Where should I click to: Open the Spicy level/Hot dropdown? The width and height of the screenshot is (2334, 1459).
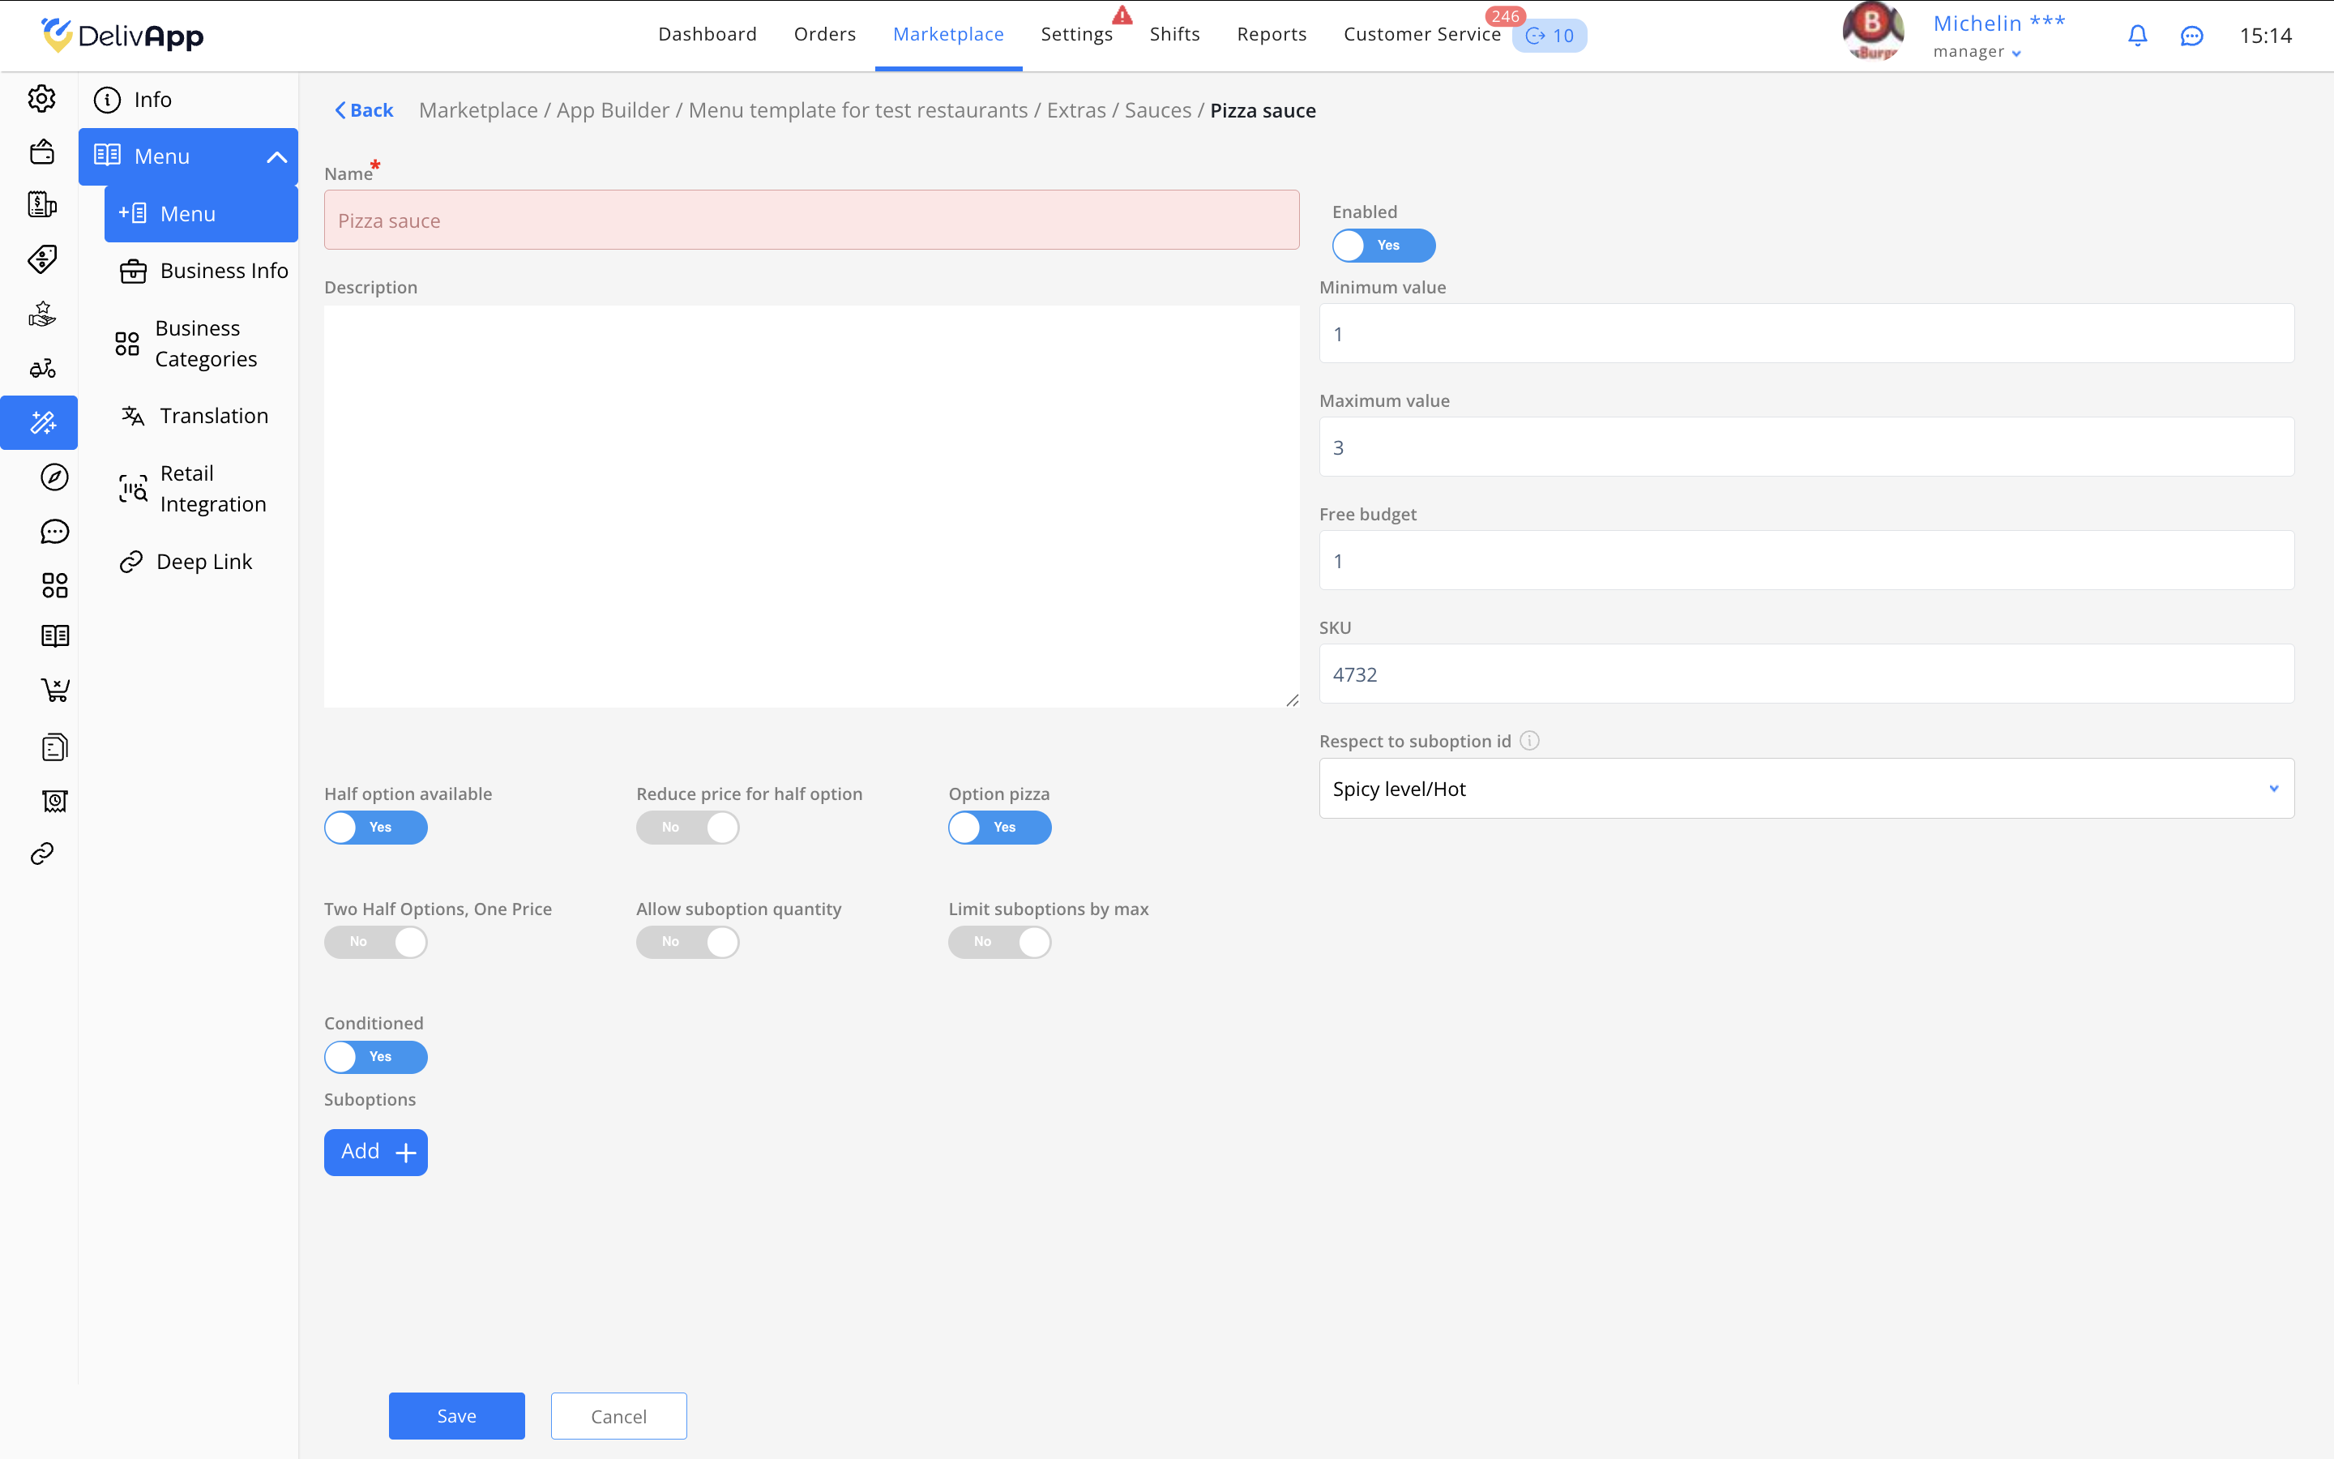(1806, 789)
